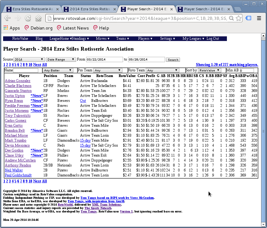Open the News link for Dee Gordon
This screenshot has width=267, height=228.
point(37,150)
